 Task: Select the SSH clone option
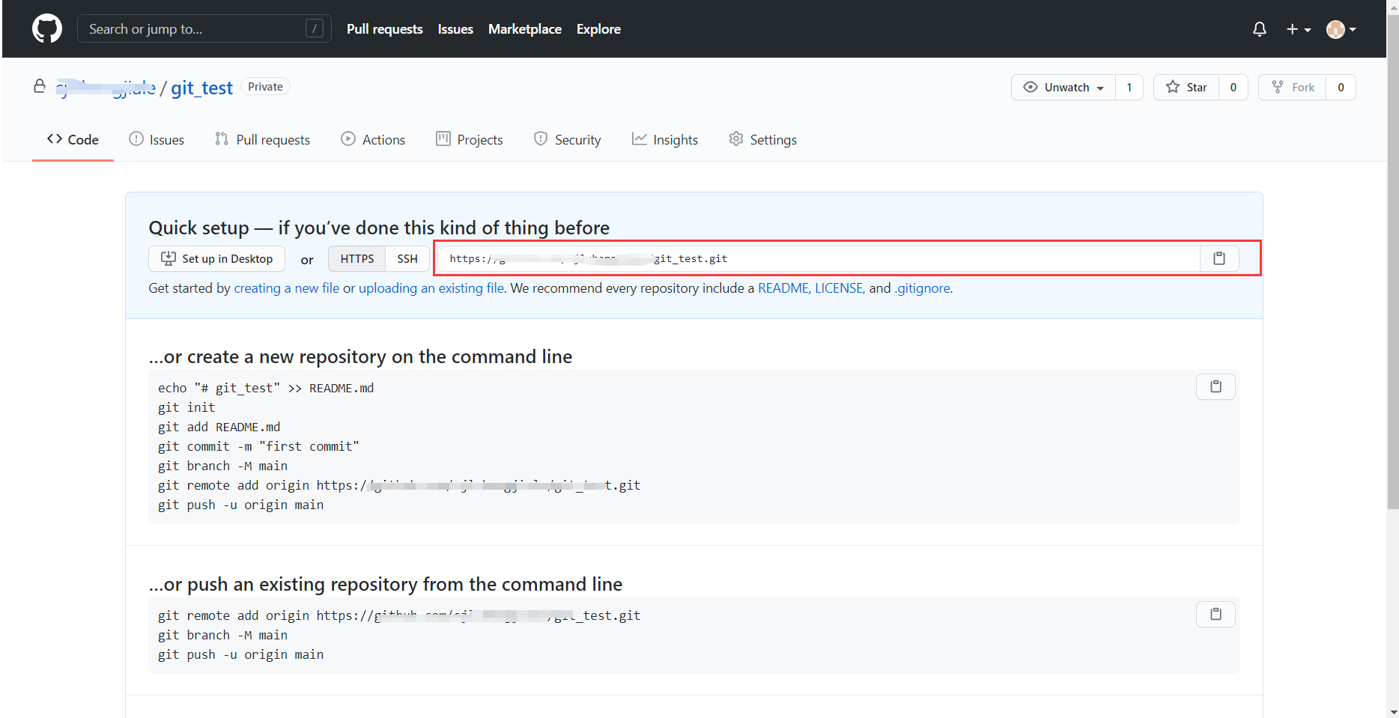click(407, 258)
